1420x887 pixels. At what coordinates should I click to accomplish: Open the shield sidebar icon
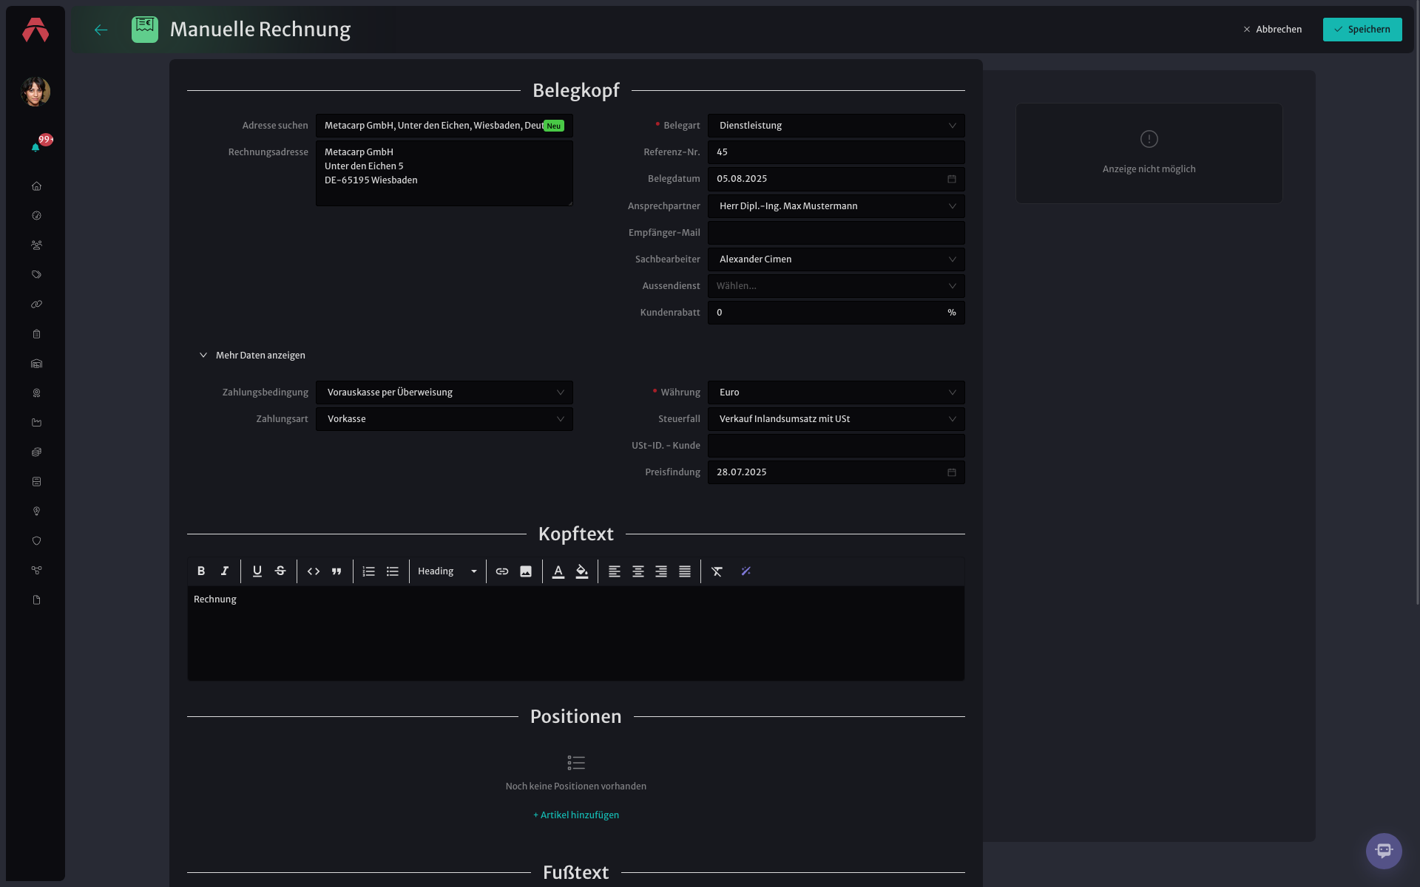tap(36, 541)
